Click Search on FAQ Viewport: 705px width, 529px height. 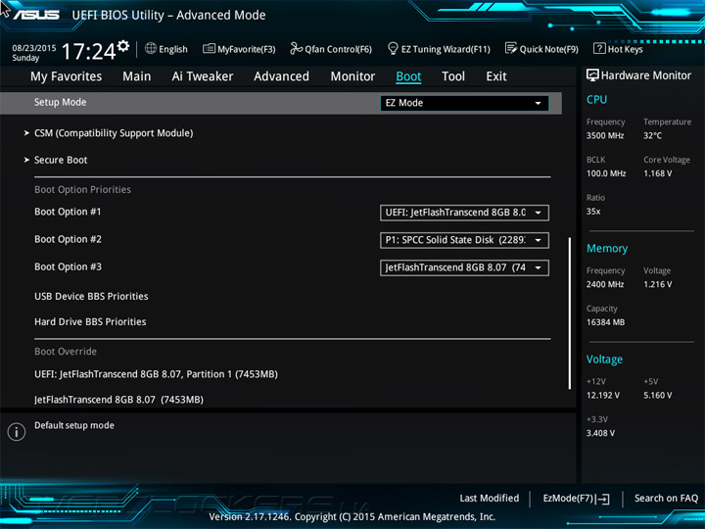[x=666, y=498]
